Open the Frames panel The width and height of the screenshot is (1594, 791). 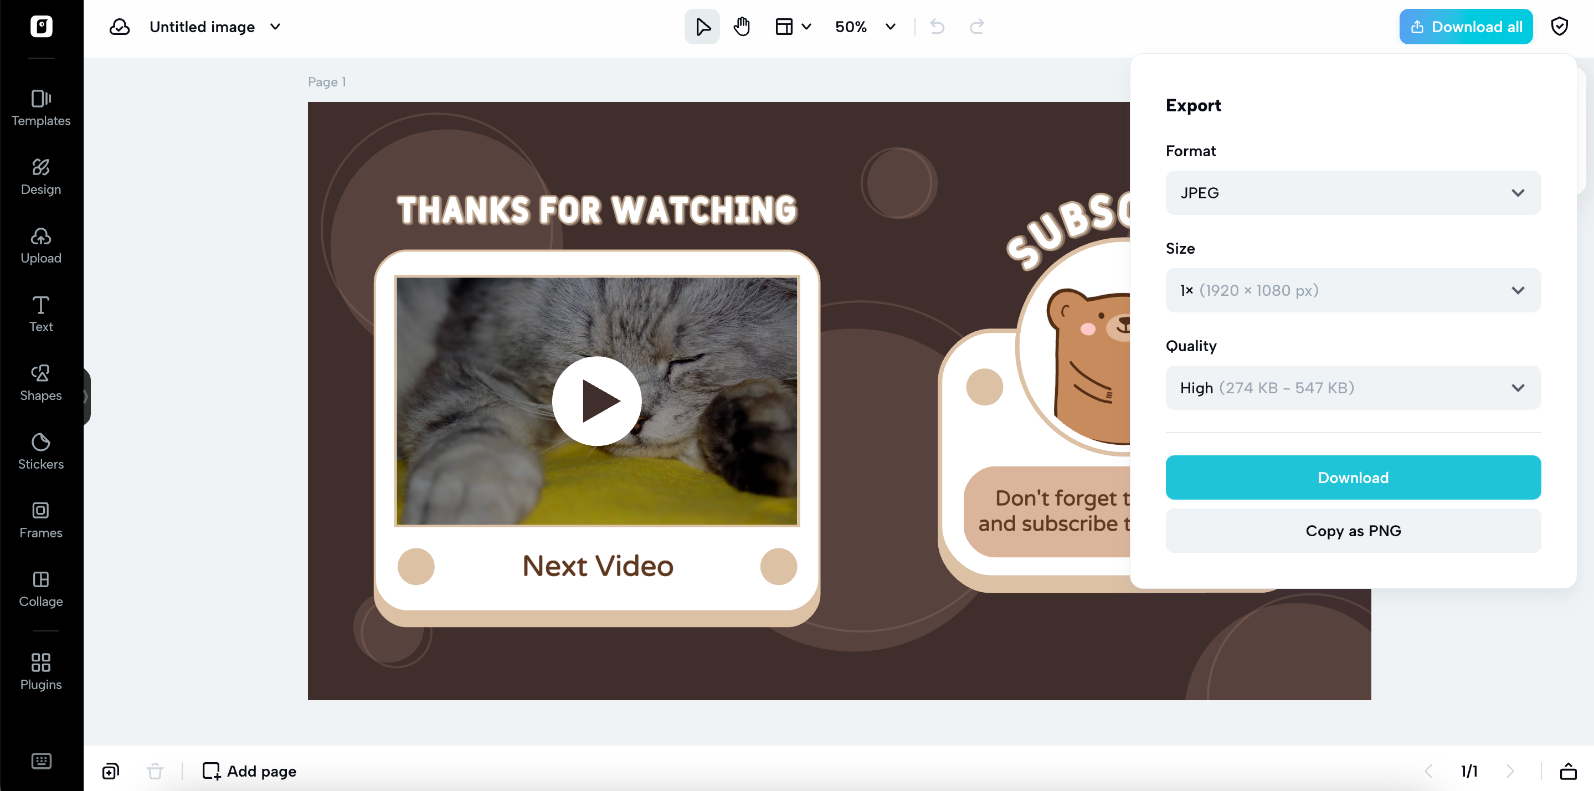click(41, 520)
